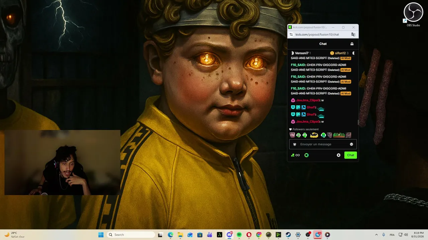The width and height of the screenshot is (428, 240).
Task: Open Windows Settings gear from taskbar
Action: [298, 235]
